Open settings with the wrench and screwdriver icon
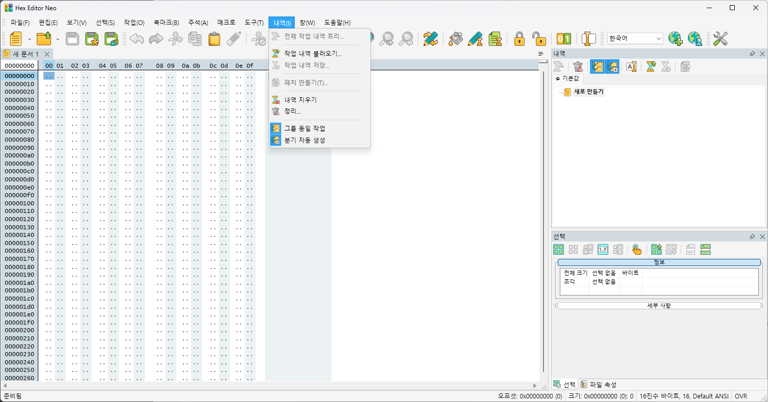768x402 pixels. 720,39
